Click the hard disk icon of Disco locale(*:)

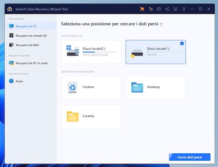[x=137, y=54]
